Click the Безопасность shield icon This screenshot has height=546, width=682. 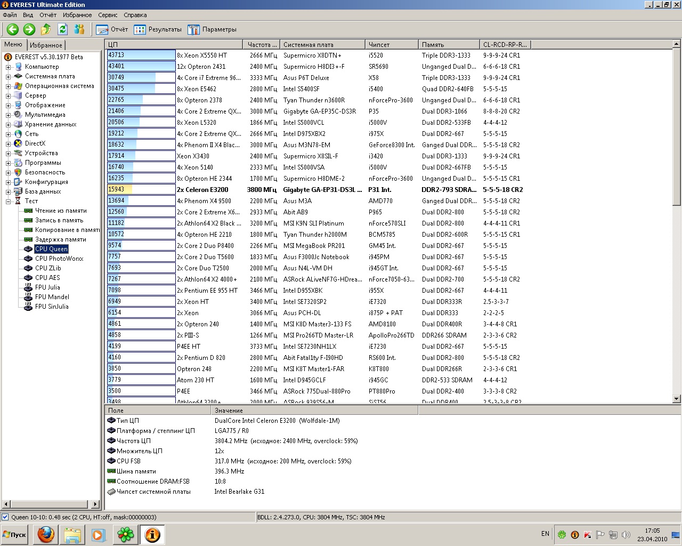18,172
